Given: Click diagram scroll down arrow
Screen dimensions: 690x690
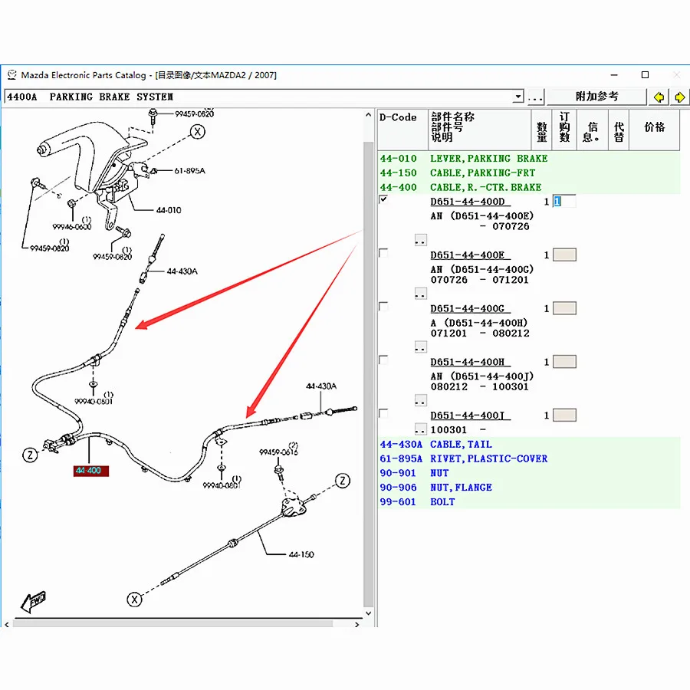Looking at the screenshot, I should (368, 613).
